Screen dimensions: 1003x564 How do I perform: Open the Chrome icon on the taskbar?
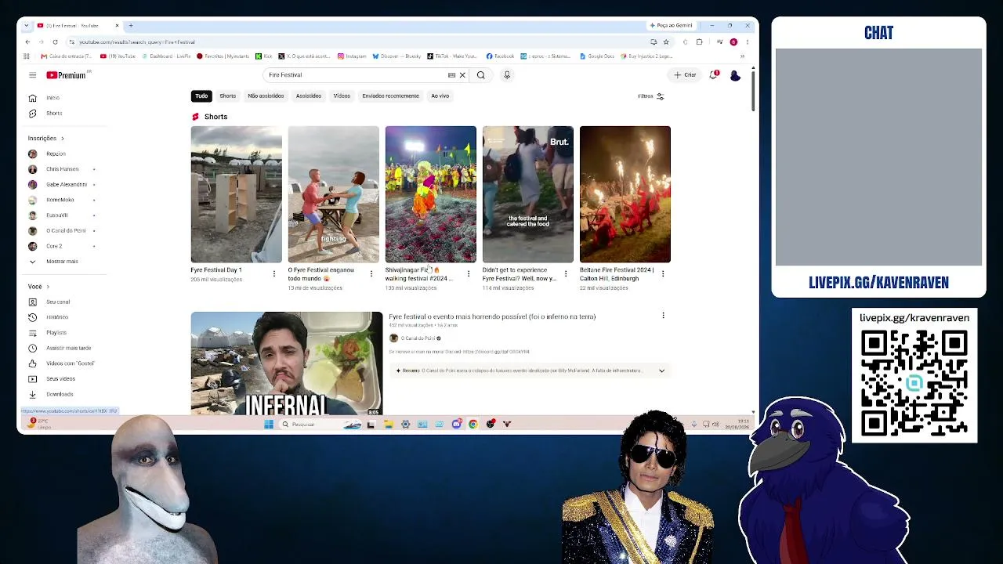(473, 425)
